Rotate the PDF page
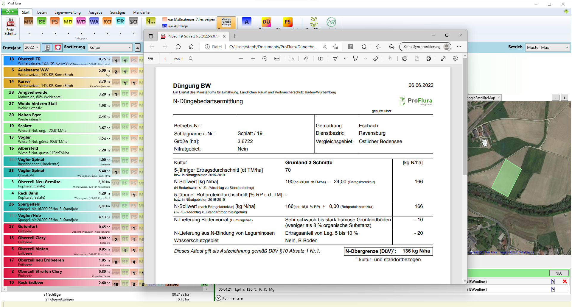The image size is (572, 307). 265,59
